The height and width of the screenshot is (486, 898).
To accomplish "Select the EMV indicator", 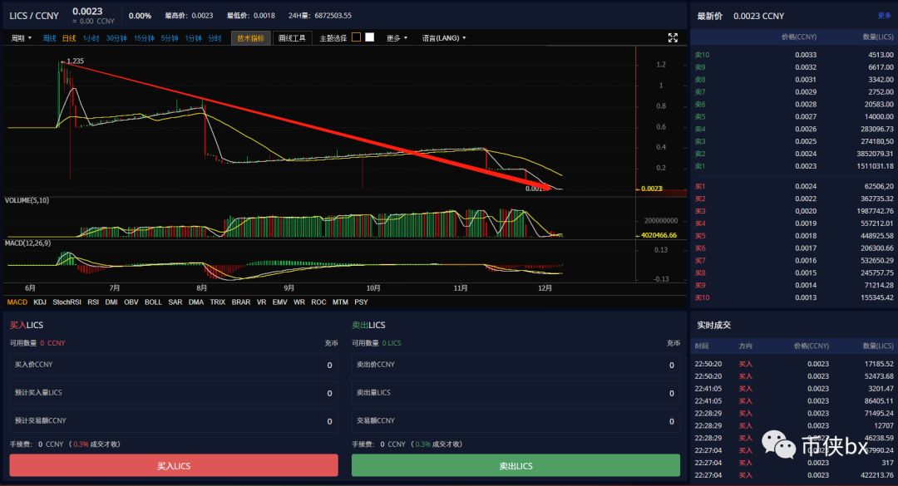I will pyautogui.click(x=280, y=302).
